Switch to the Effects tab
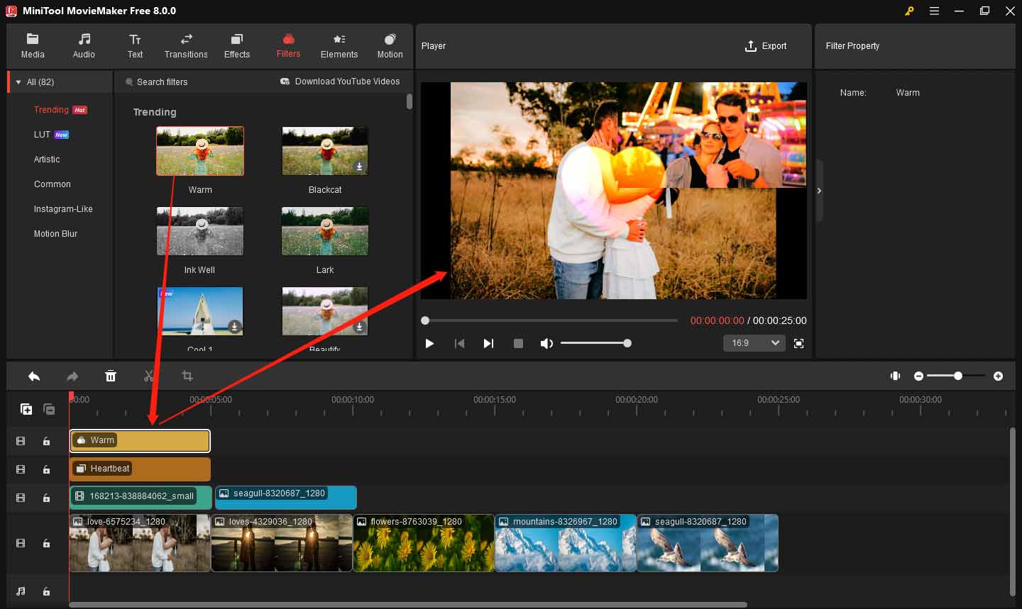1022x609 pixels. point(237,46)
